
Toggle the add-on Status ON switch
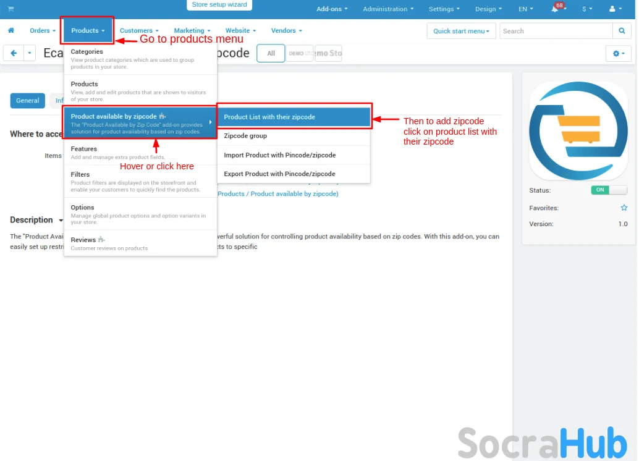[609, 190]
